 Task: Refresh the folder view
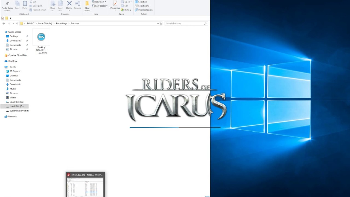(x=161, y=24)
